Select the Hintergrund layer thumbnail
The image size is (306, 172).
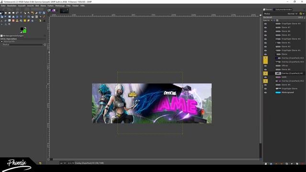pos(278,92)
